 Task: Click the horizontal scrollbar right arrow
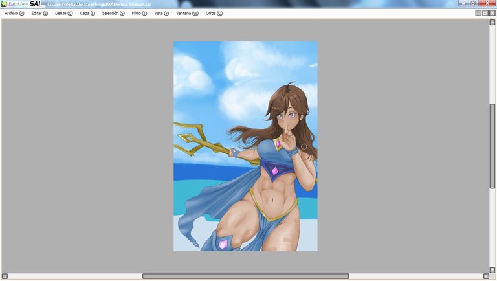[x=486, y=276]
